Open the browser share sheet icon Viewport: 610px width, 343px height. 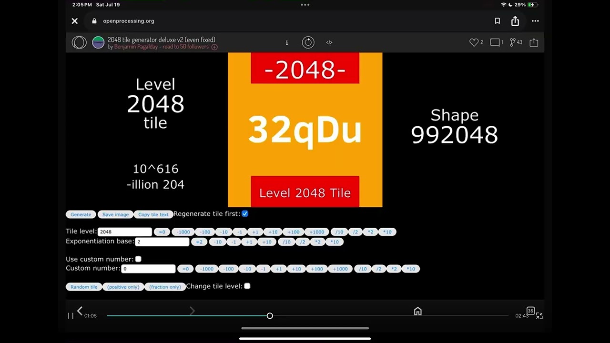pos(515,21)
